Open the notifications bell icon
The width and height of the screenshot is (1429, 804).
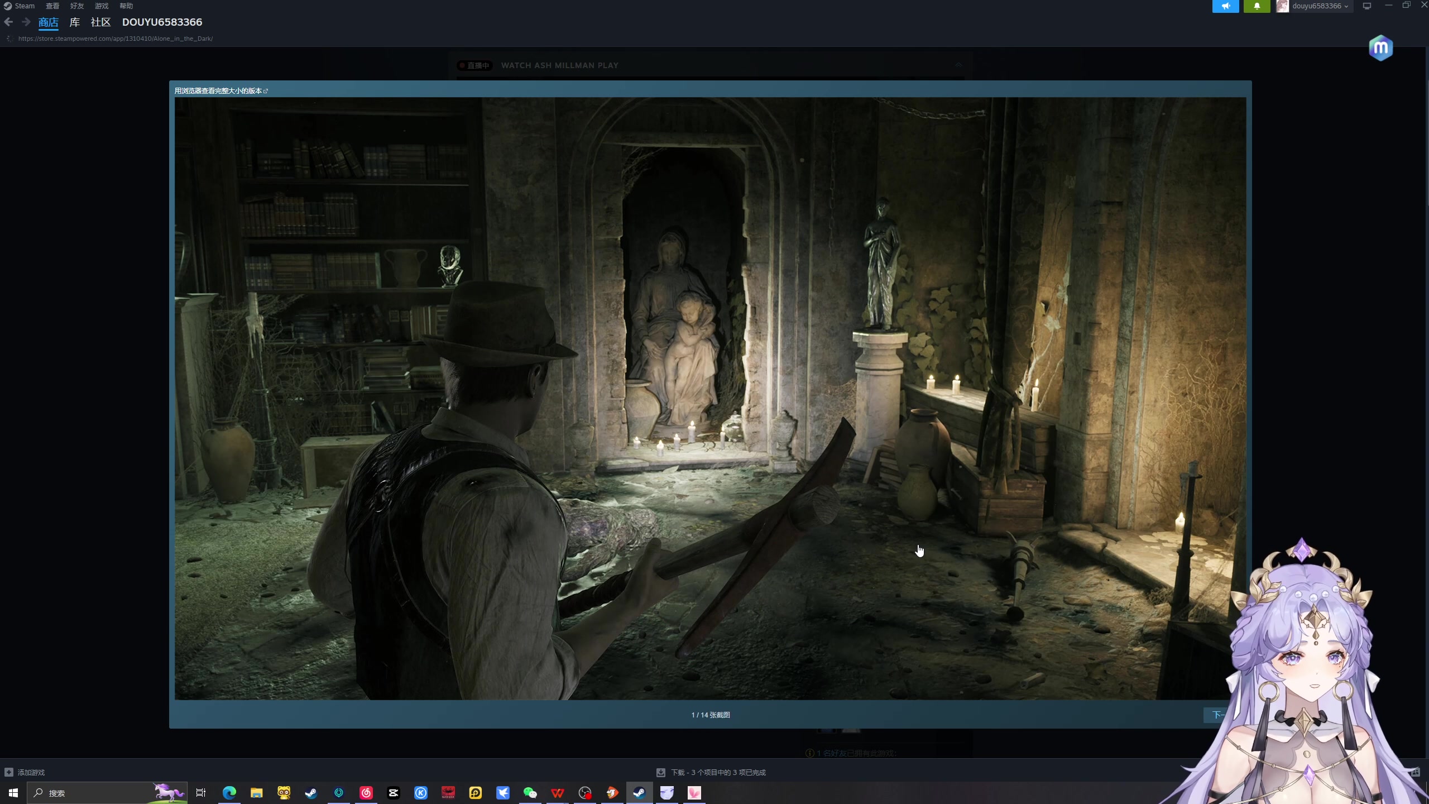click(x=1257, y=6)
